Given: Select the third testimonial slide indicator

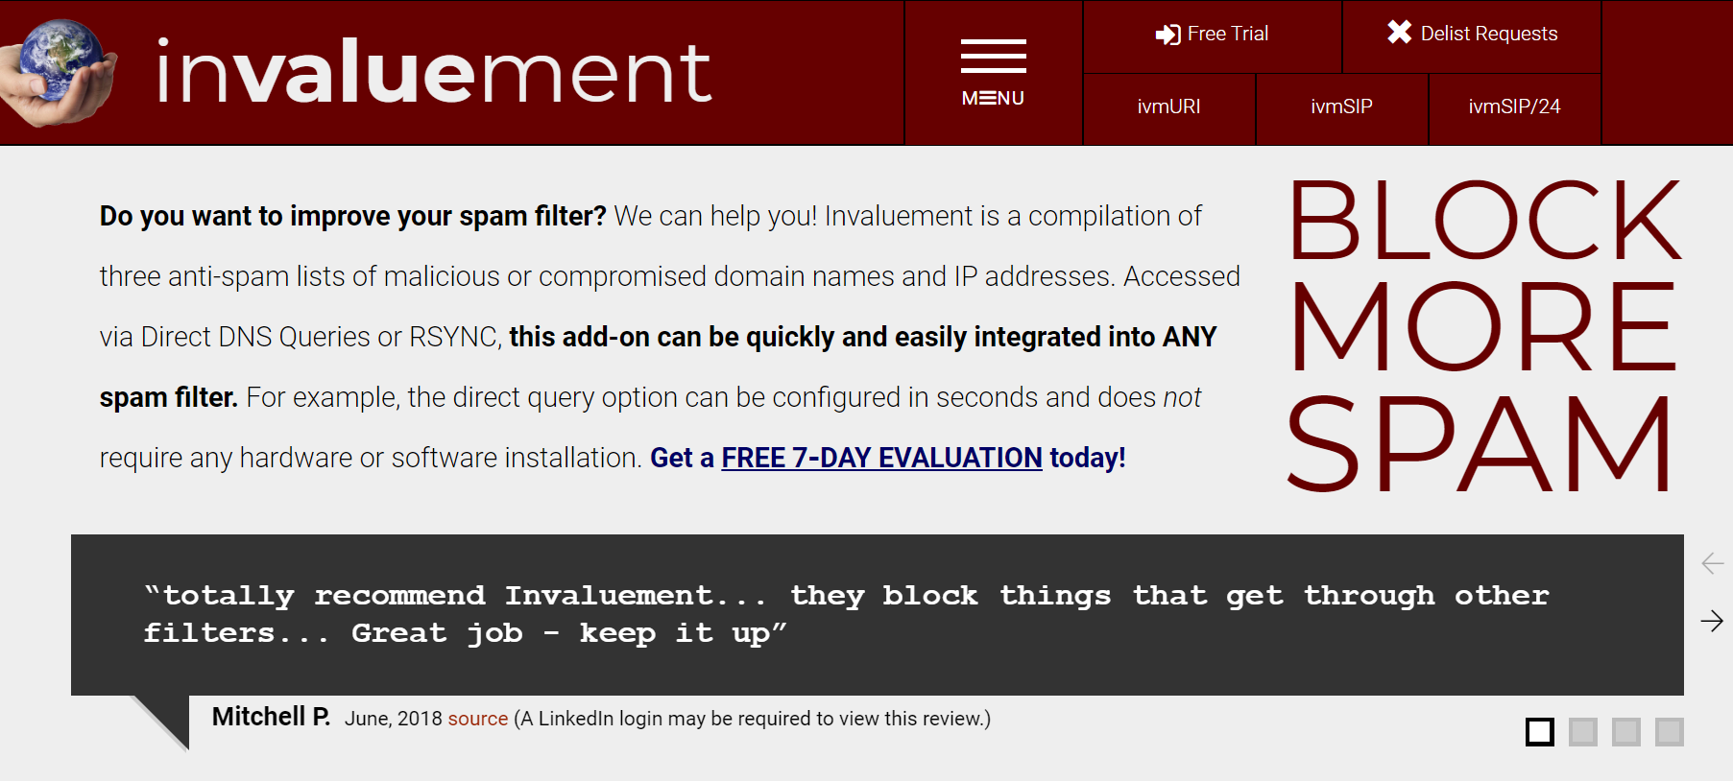Looking at the screenshot, I should point(1625,732).
